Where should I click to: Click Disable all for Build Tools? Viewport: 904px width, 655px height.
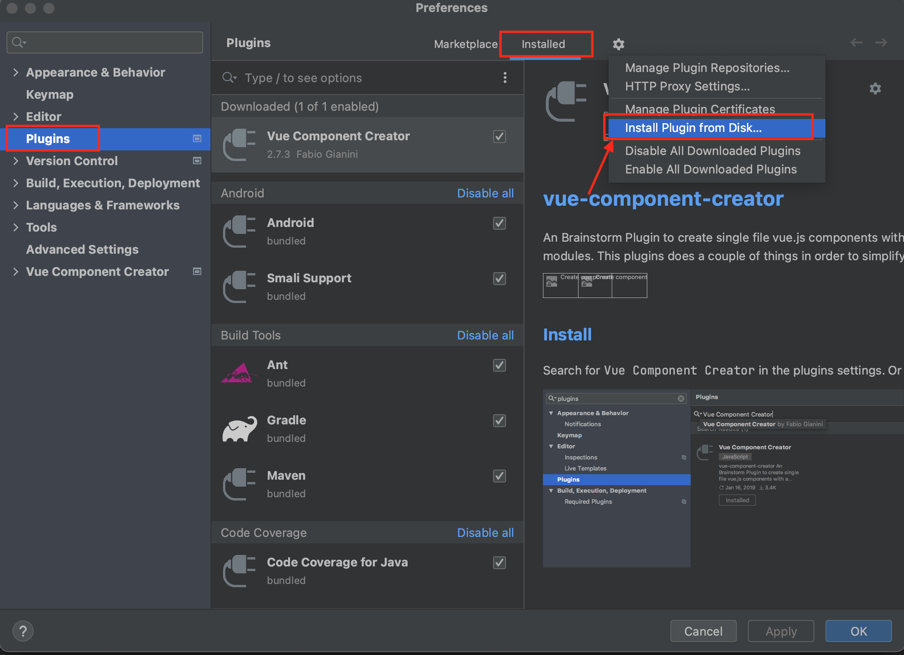(x=485, y=335)
